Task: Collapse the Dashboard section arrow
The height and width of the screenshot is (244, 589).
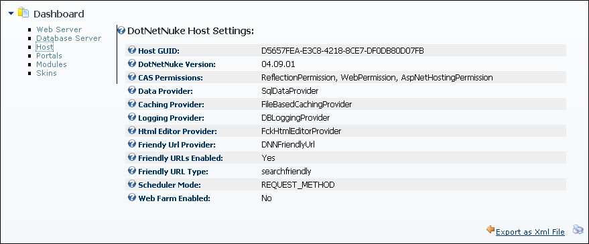Action: 11,13
